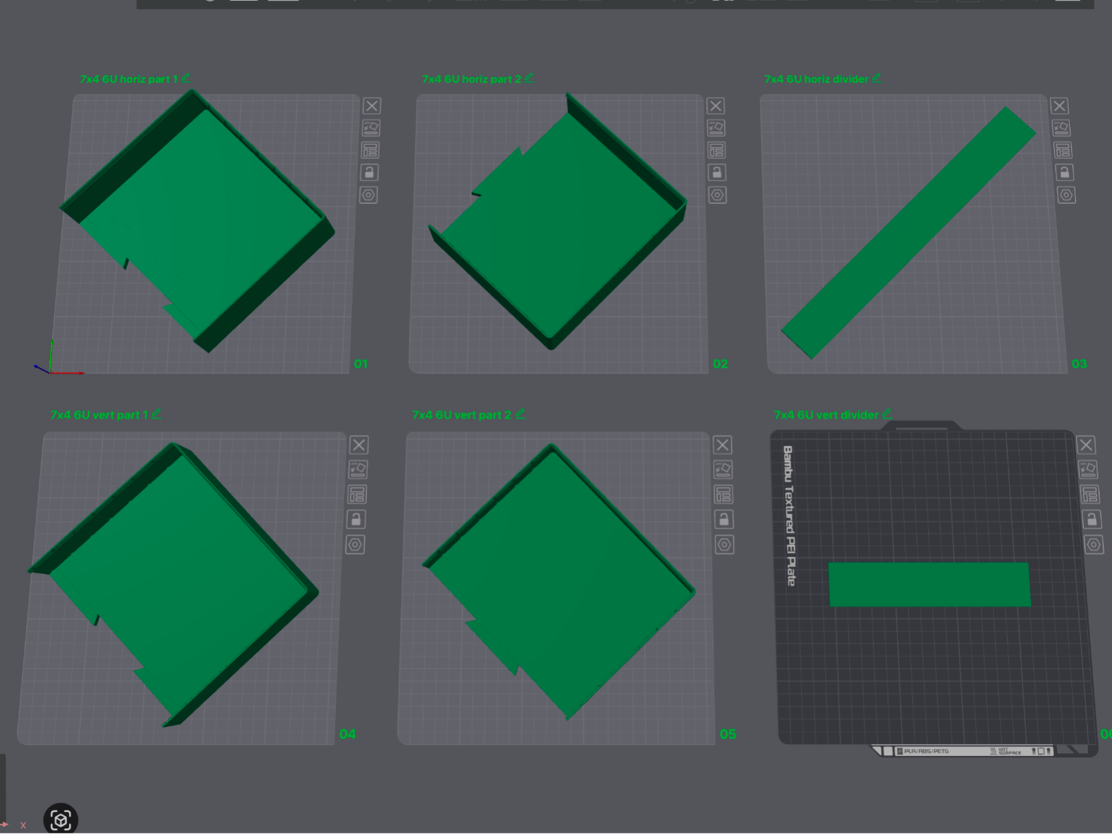
Task: Click plate number label 02
Action: (720, 363)
